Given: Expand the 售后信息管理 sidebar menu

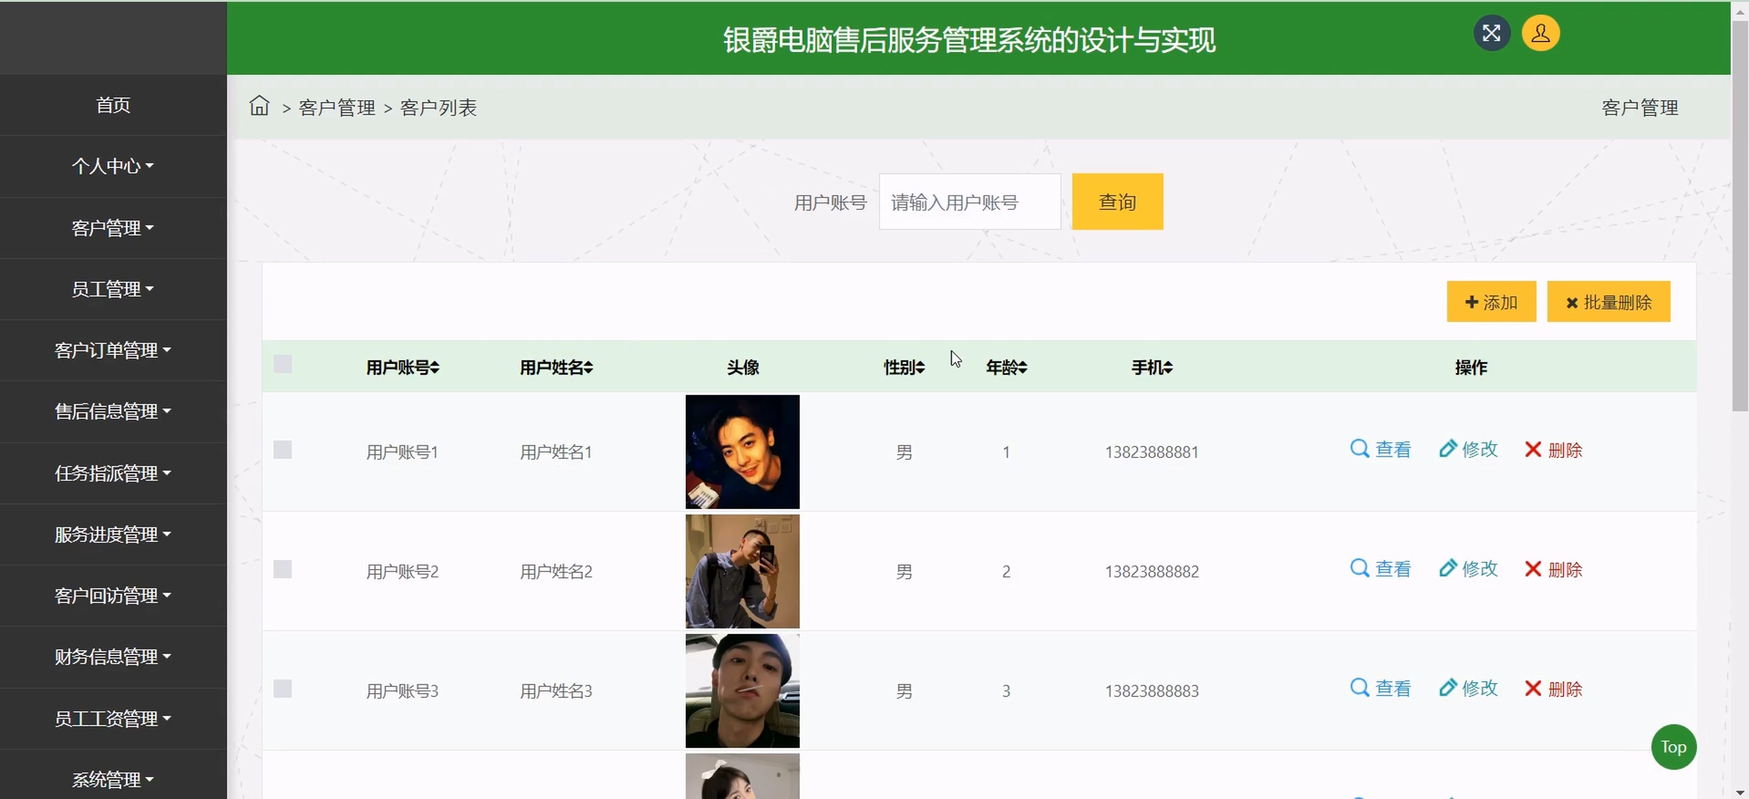Looking at the screenshot, I should pos(113,411).
